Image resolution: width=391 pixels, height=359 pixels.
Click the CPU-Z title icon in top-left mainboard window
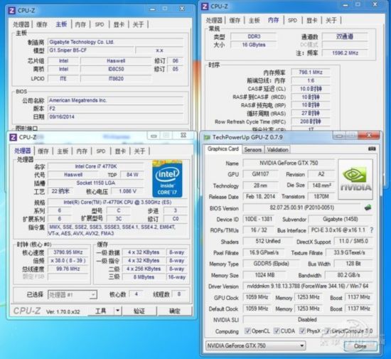tap(11, 11)
